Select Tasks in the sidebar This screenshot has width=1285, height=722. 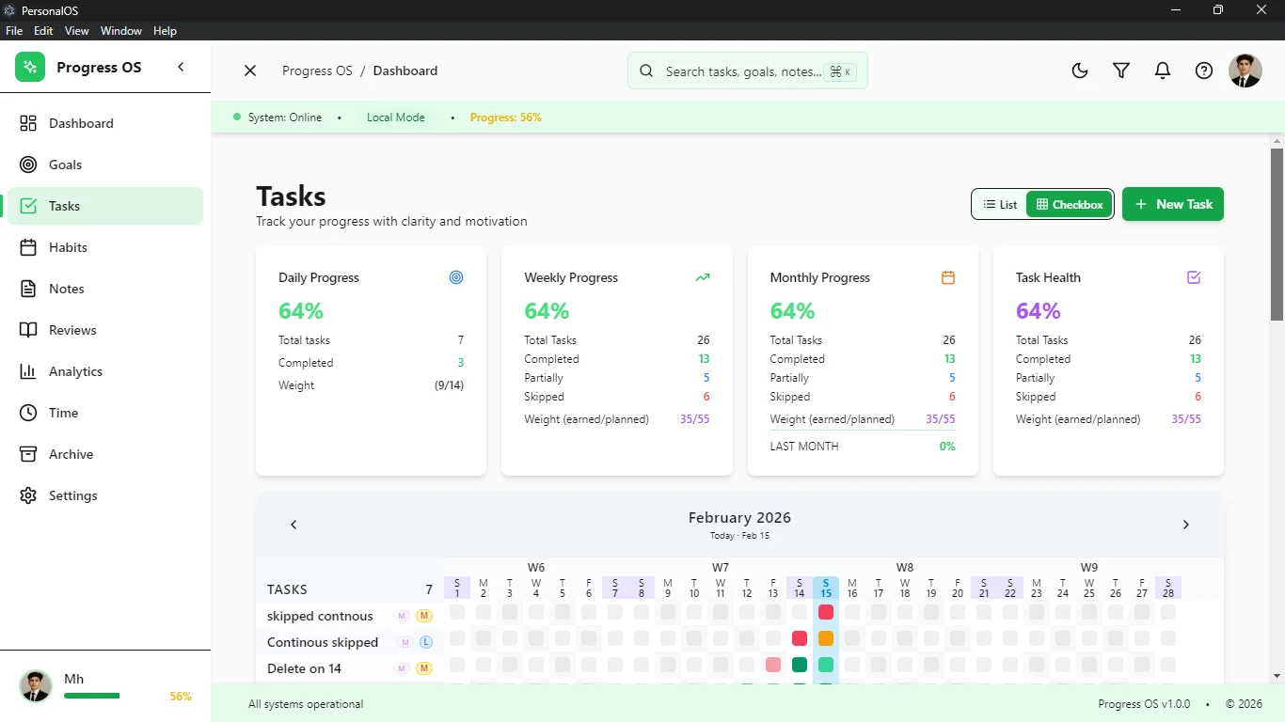[105, 206]
